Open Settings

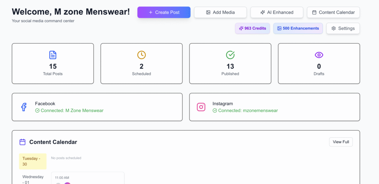343,28
